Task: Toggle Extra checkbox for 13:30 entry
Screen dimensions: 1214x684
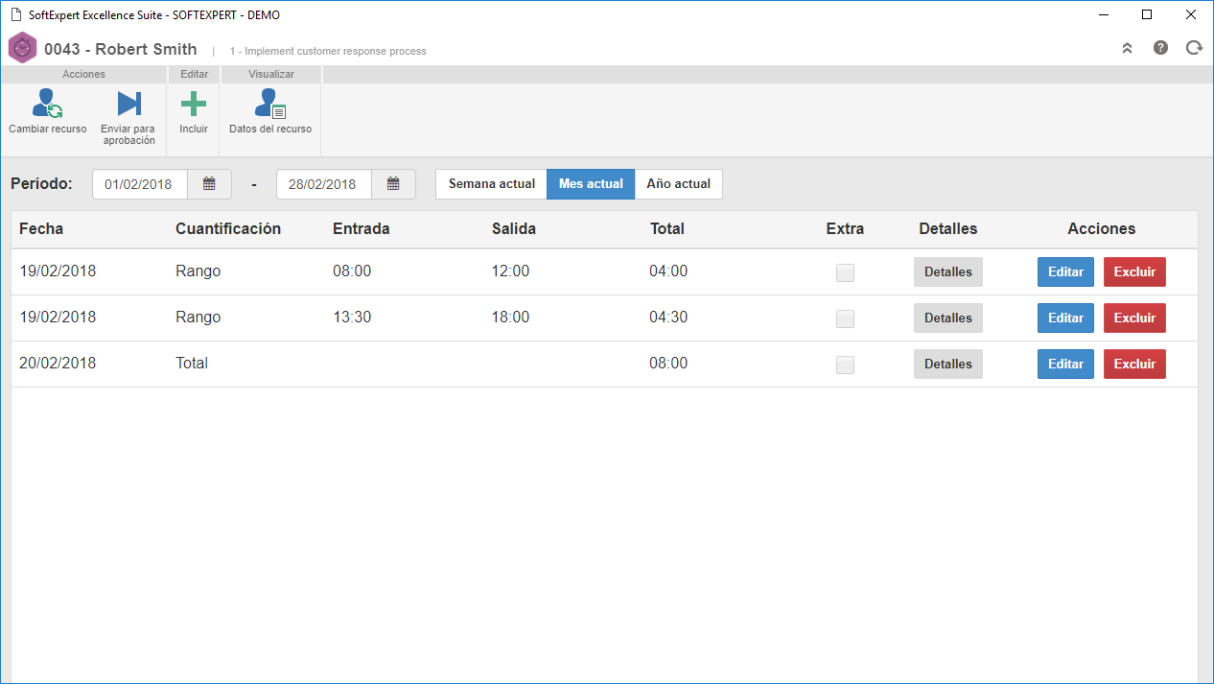Action: tap(845, 318)
